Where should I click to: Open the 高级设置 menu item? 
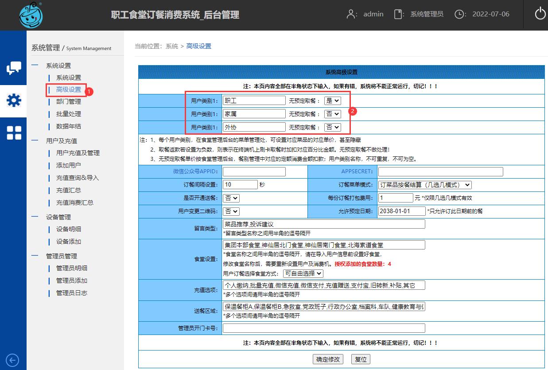[69, 90]
